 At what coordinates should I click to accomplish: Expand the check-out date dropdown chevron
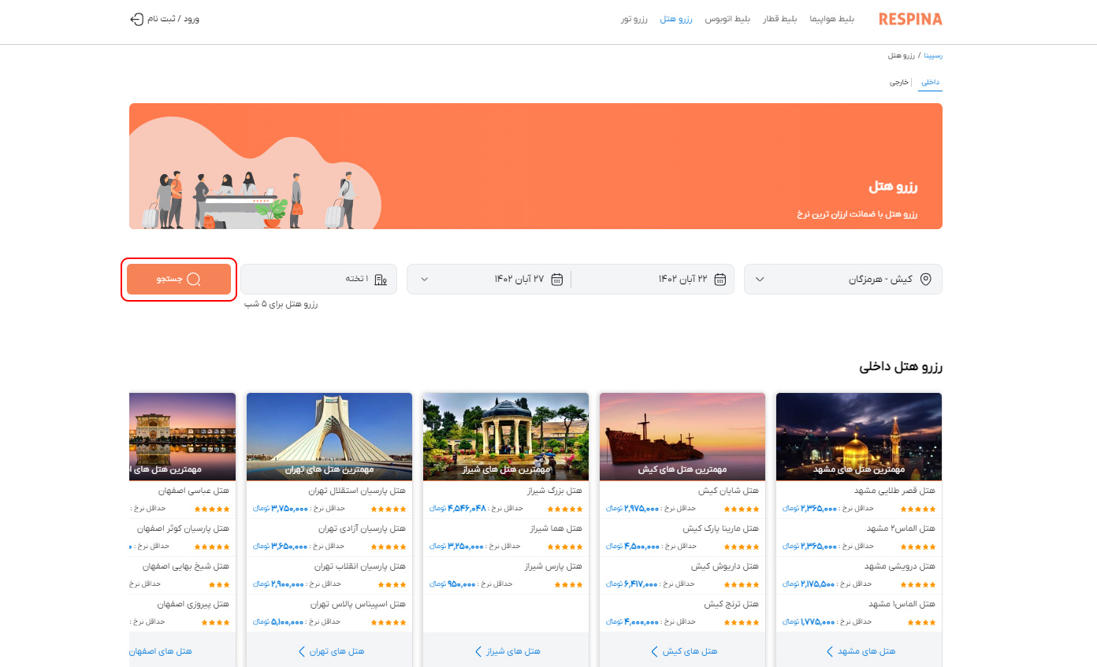425,279
